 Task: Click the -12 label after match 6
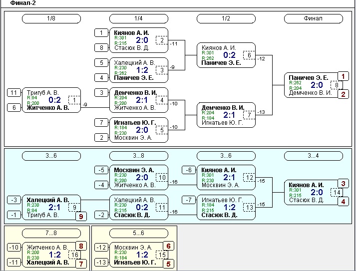(x=262, y=59)
